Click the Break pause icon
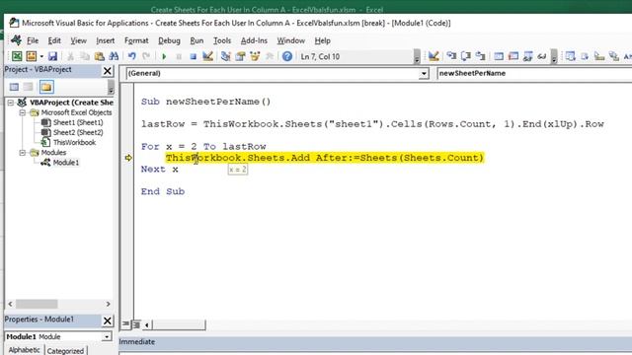The height and width of the screenshot is (355, 632). 179,56
